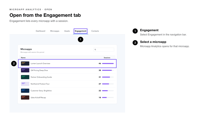204x122 pixels.
Task: Select the Engagement tab
Action: [x=80, y=31]
